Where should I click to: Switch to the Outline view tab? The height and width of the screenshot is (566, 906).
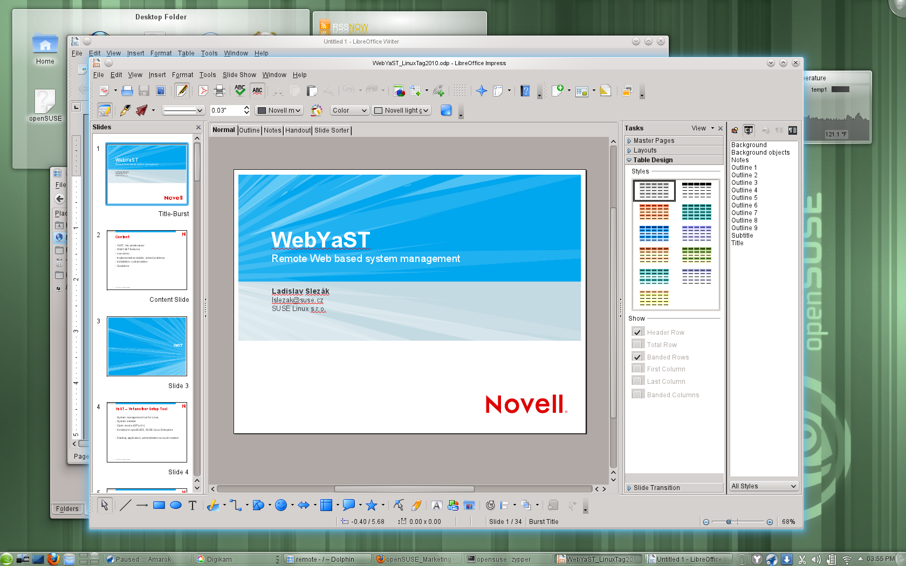coord(249,130)
